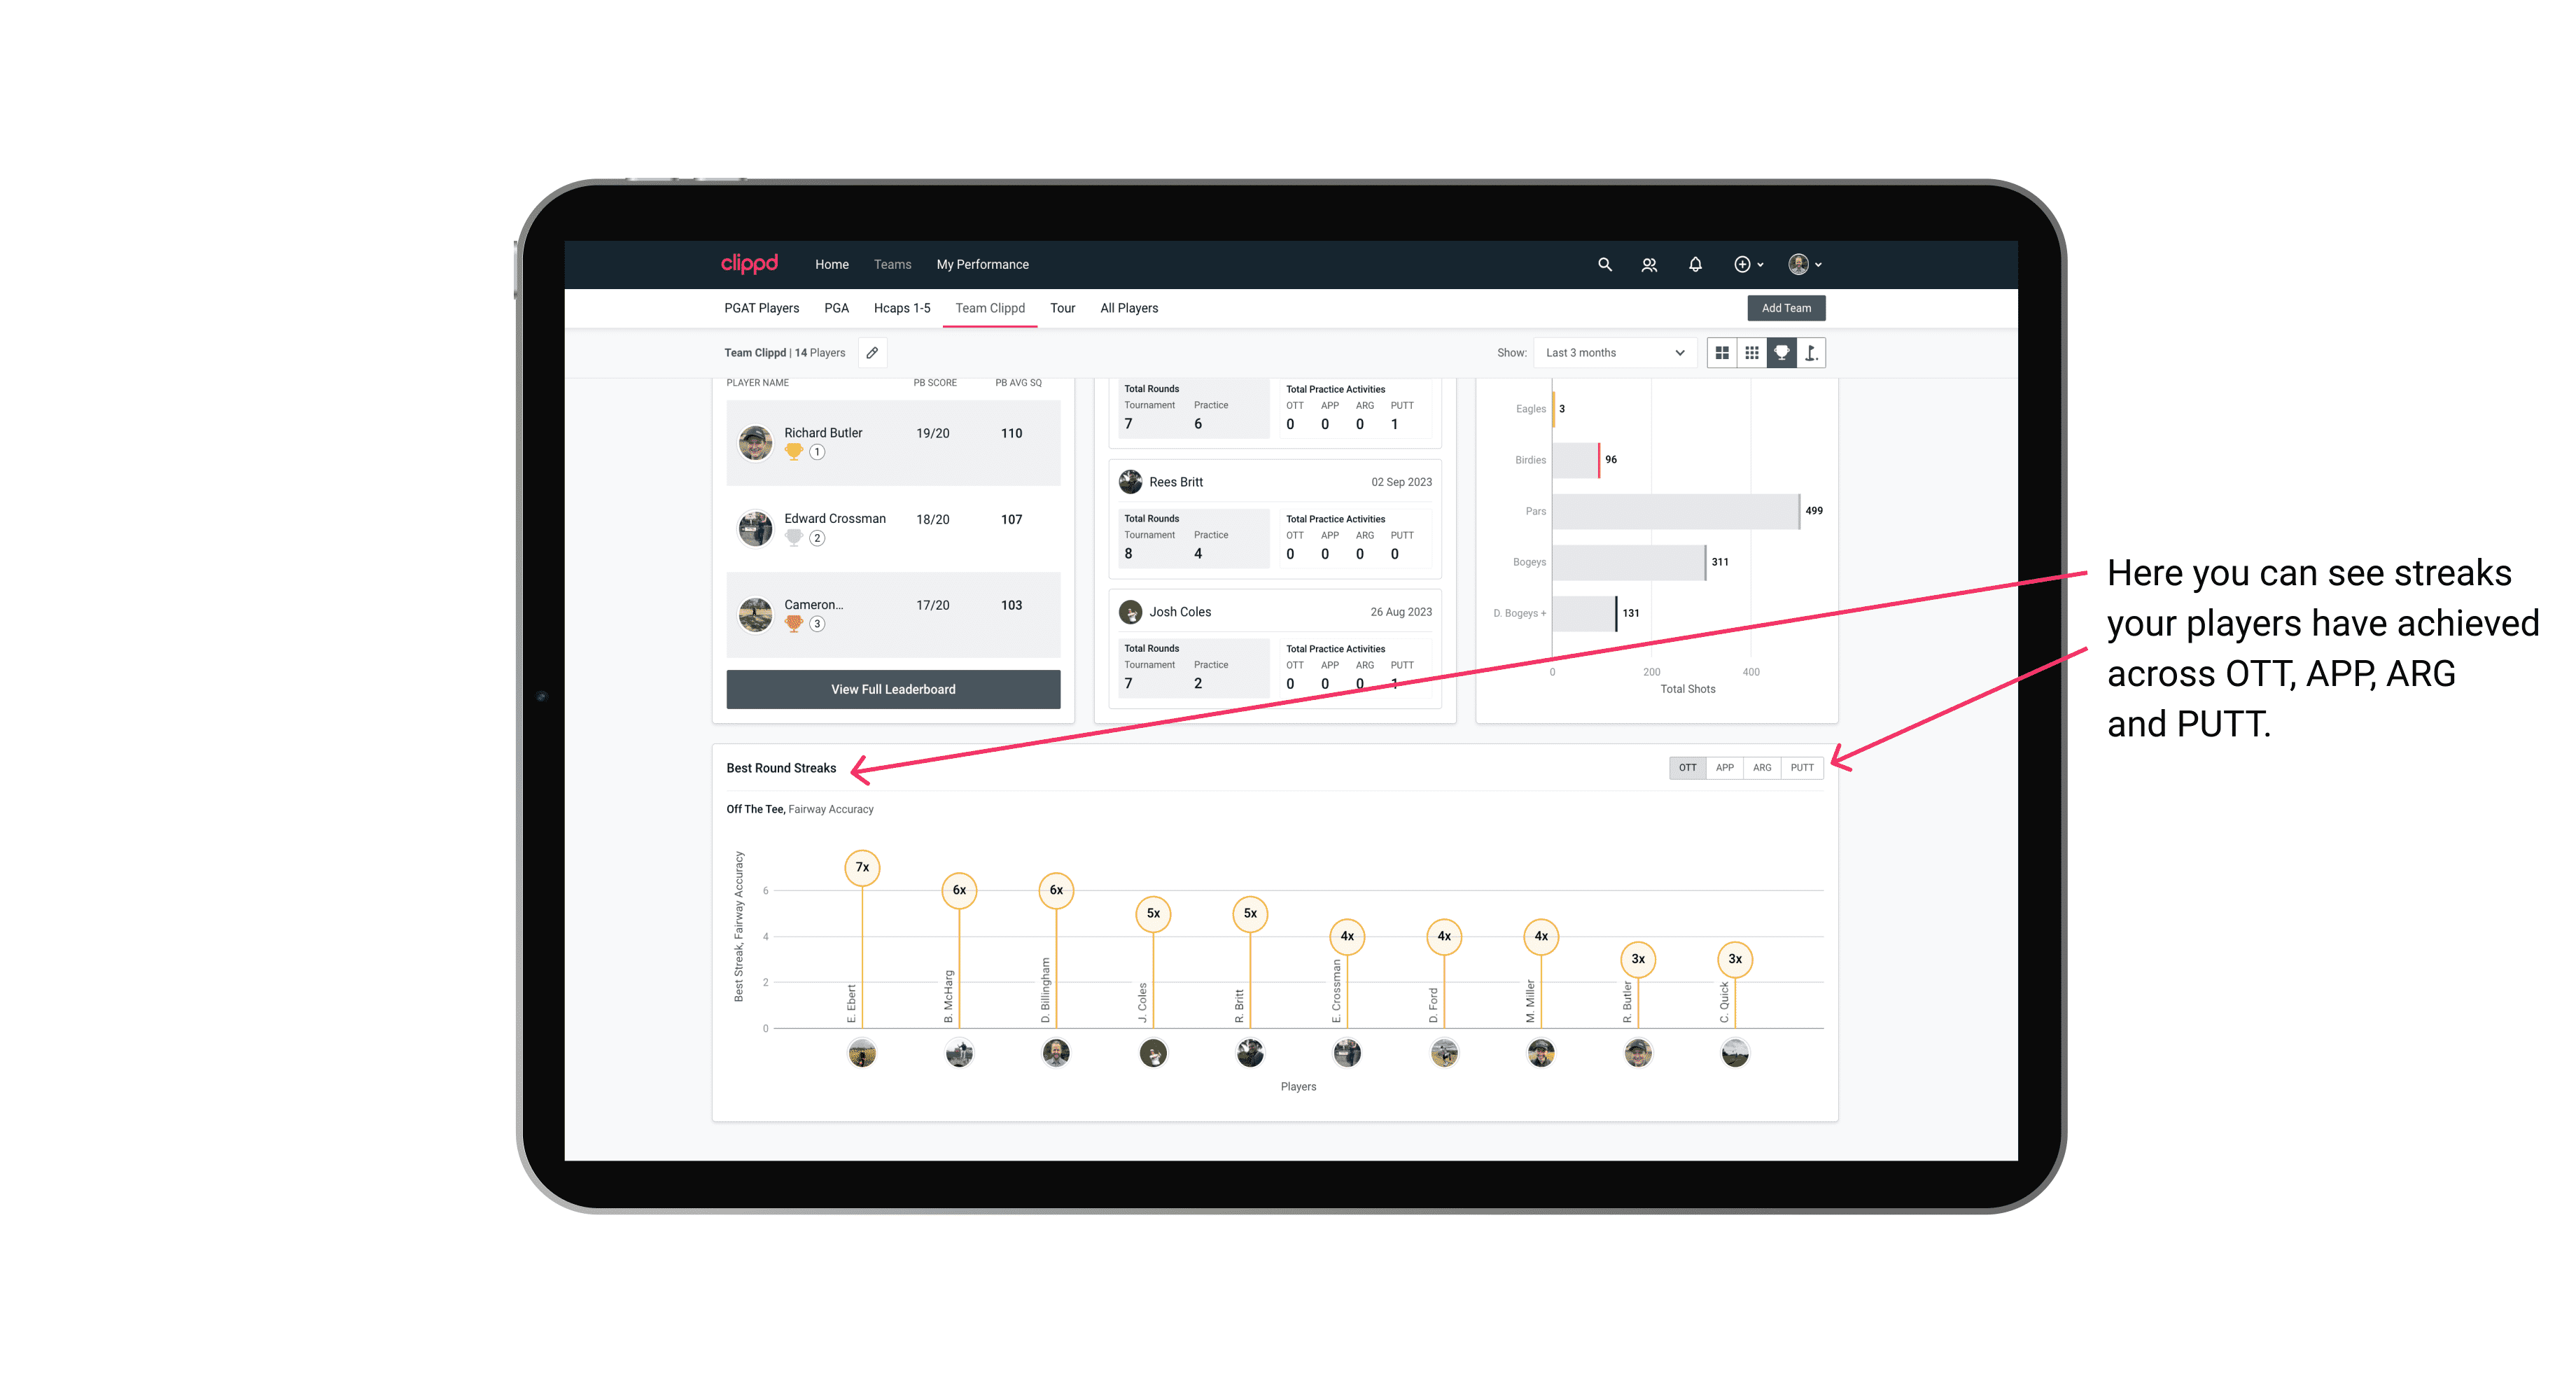The image size is (2576, 1386).
Task: Select the APP streak filter button
Action: (1723, 768)
